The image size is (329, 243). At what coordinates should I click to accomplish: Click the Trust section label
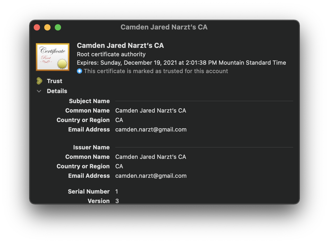click(54, 81)
